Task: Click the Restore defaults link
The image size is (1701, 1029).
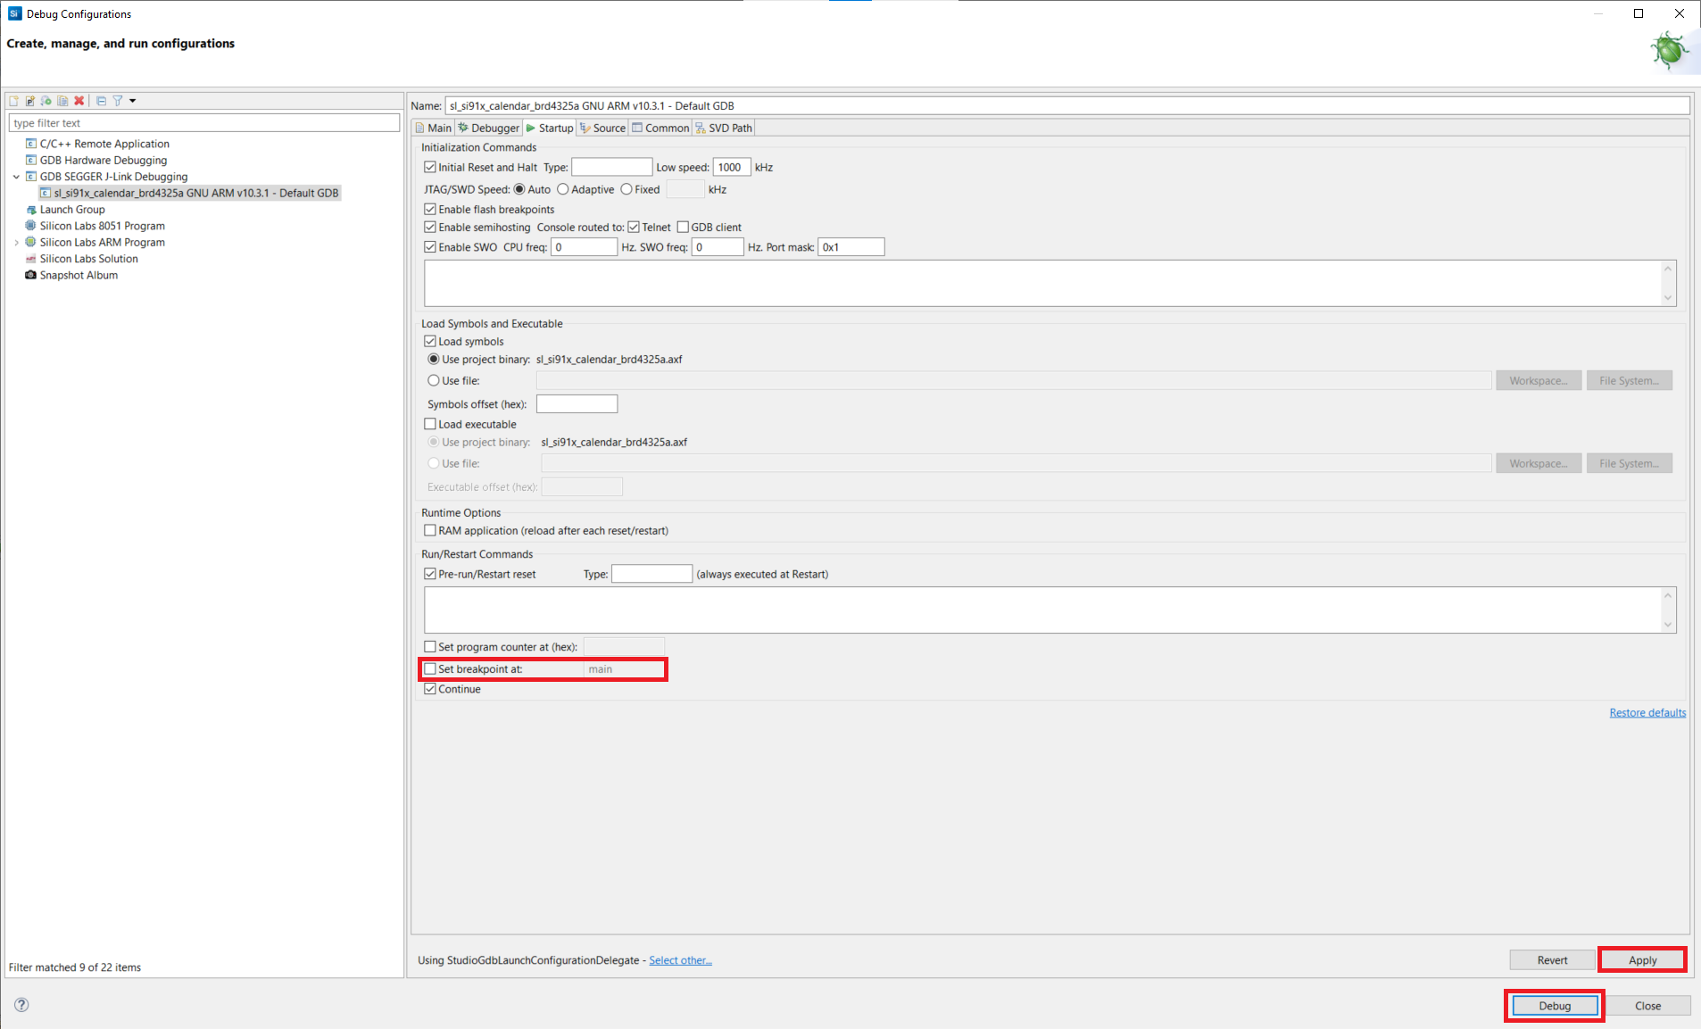Action: (x=1647, y=713)
